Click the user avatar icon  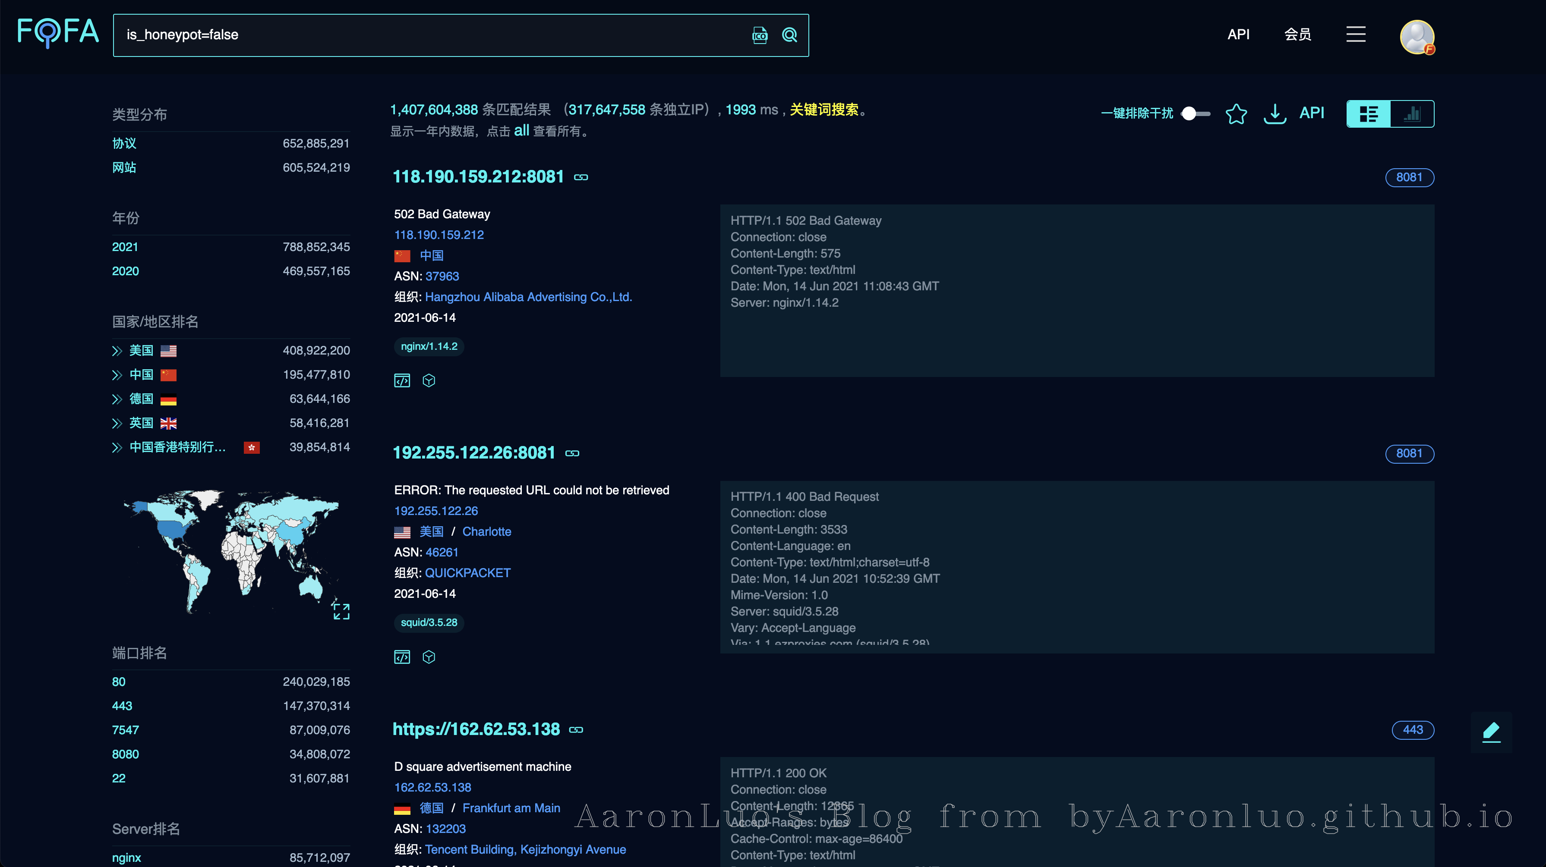click(x=1417, y=37)
